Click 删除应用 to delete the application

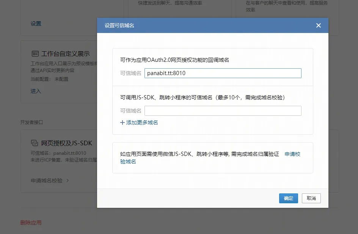click(31, 223)
